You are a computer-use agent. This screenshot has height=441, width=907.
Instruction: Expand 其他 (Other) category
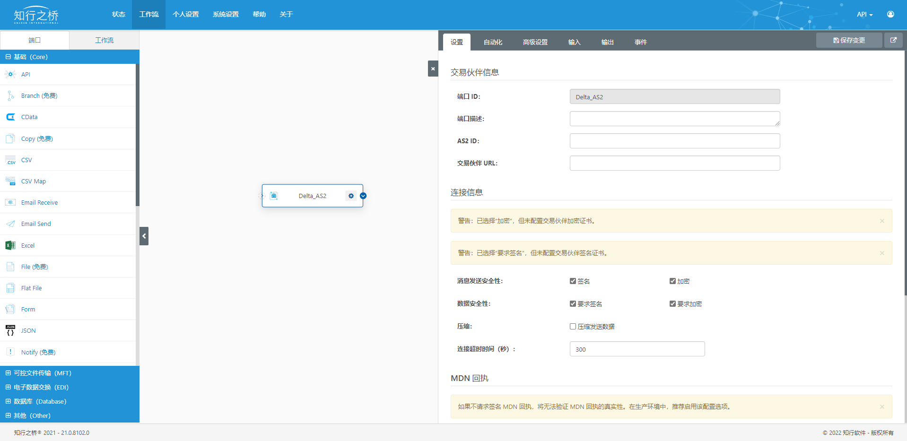point(70,415)
